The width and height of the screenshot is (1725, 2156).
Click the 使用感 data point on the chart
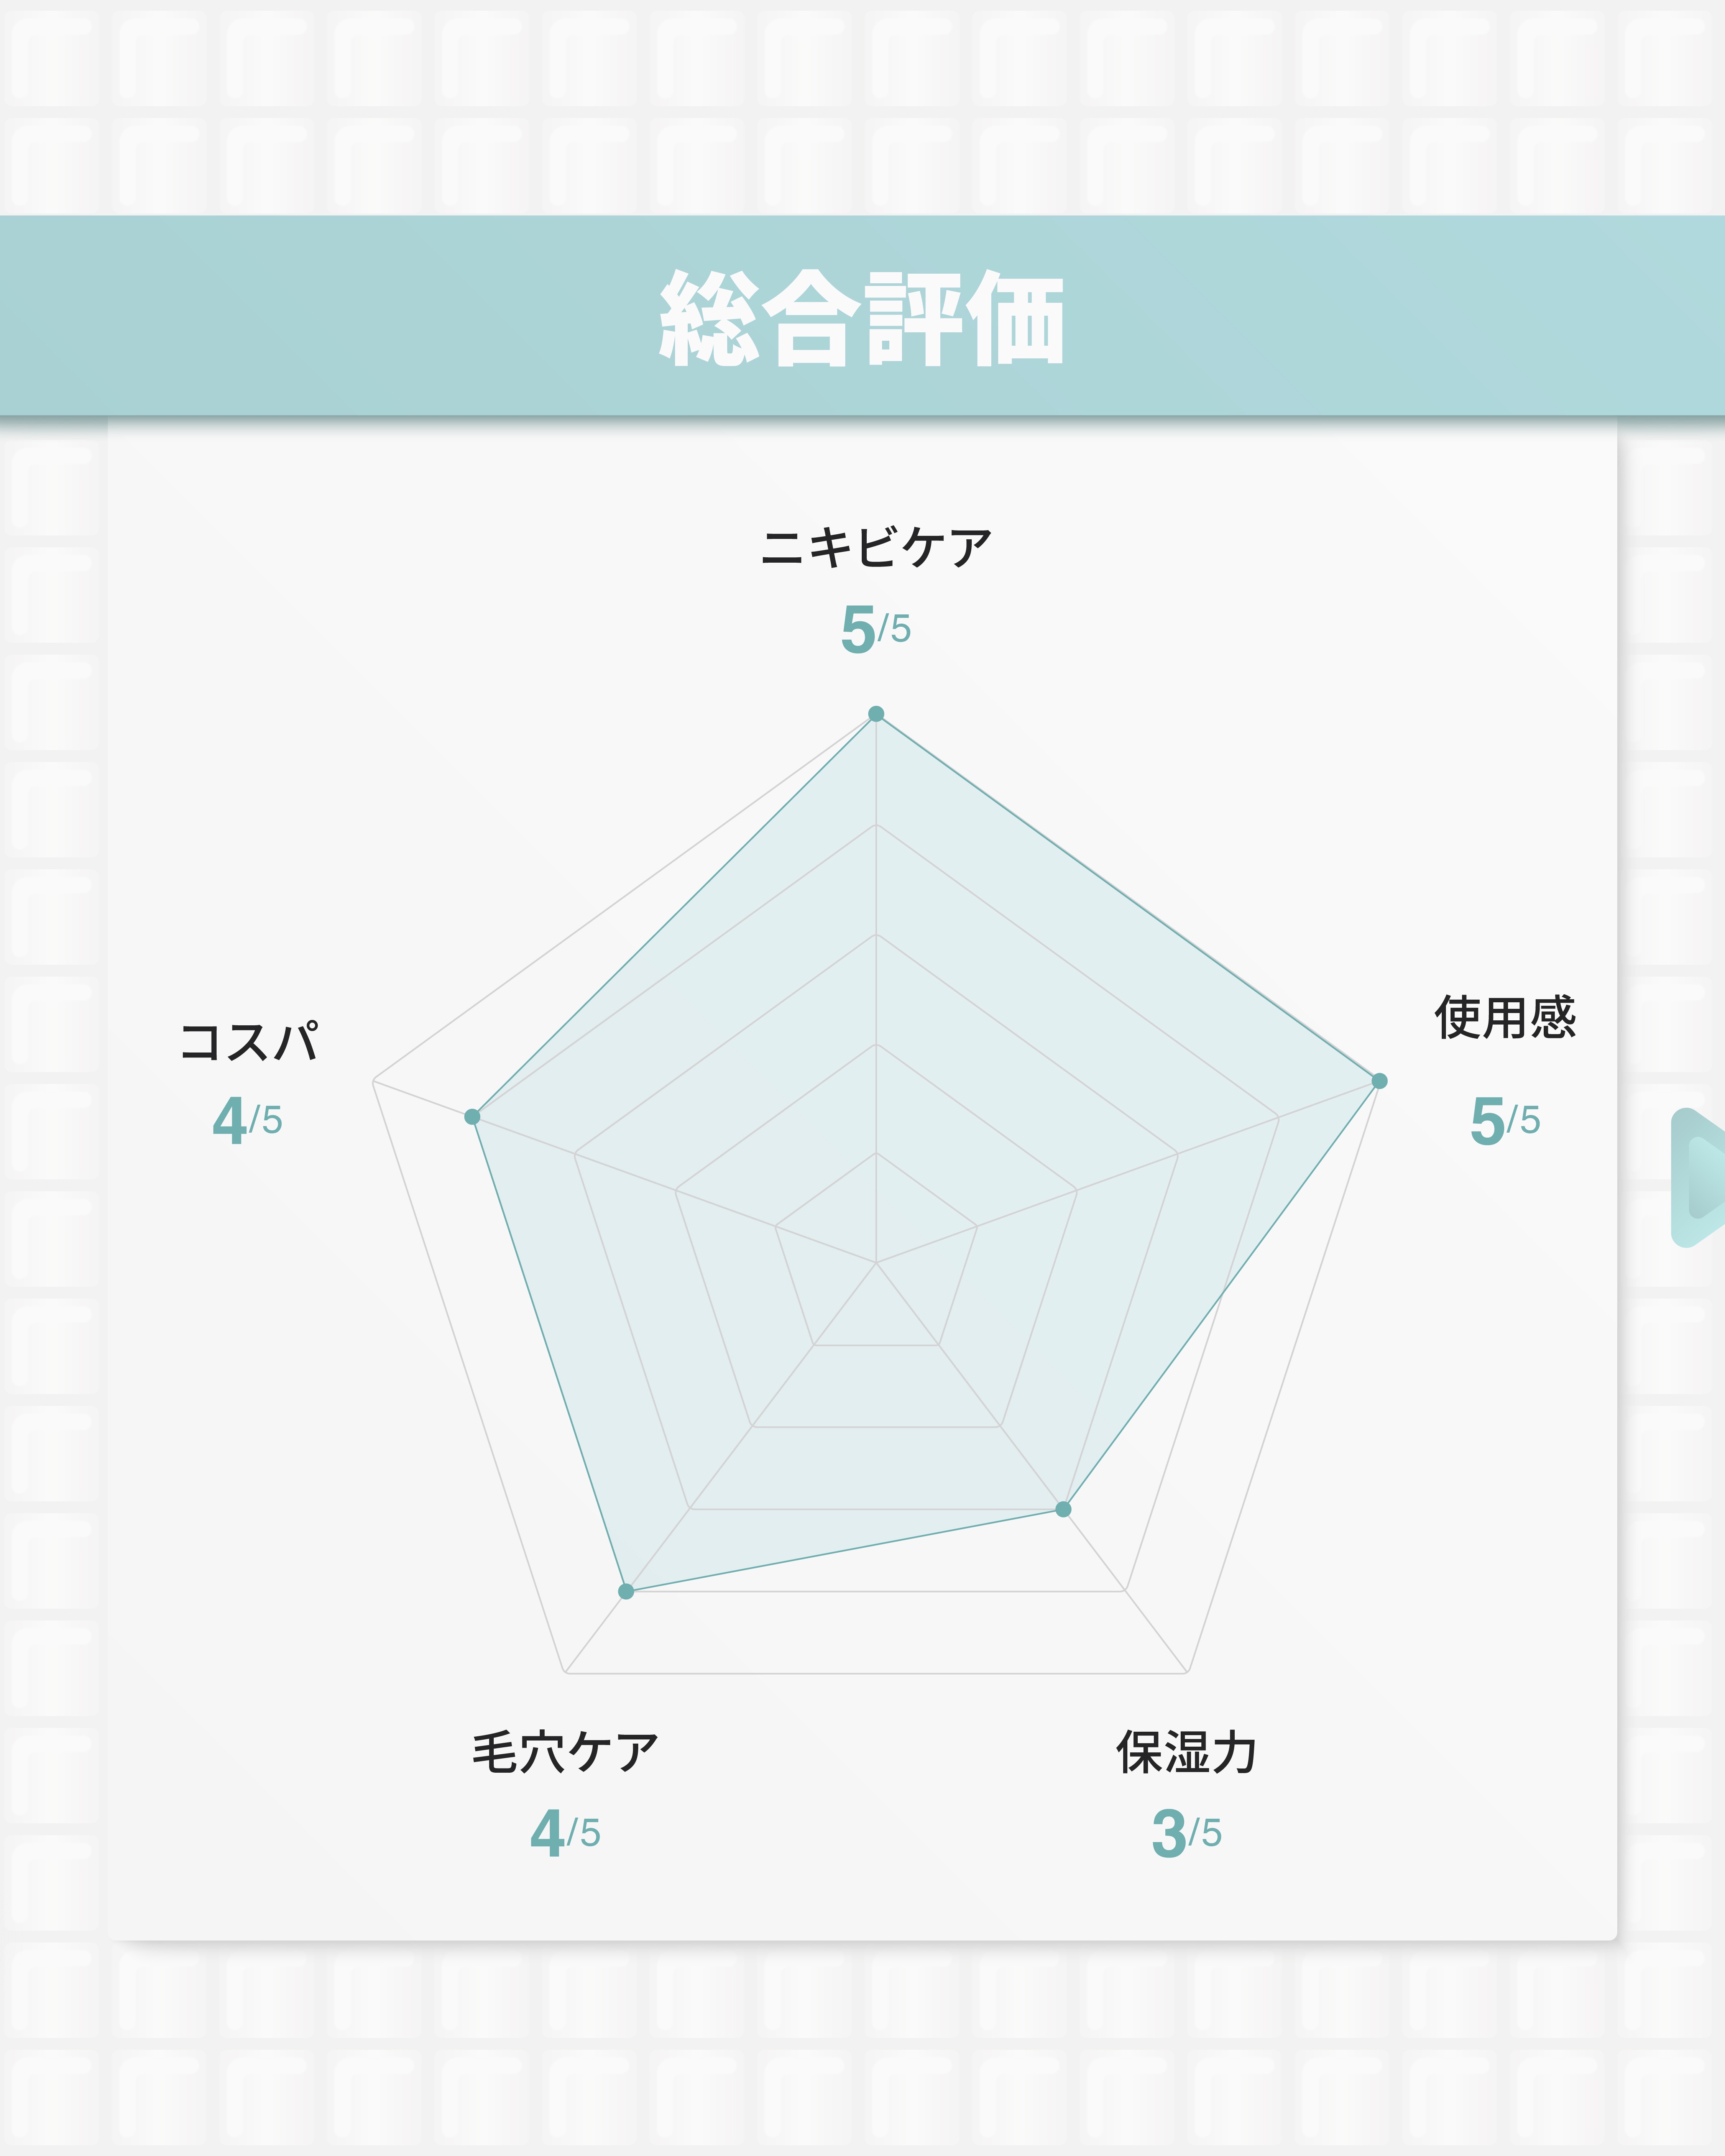pos(1379,1081)
